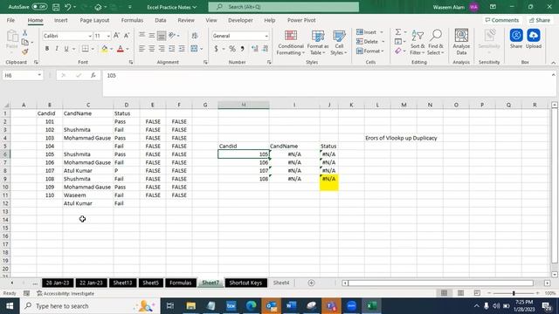Switch to Page Break Preview icon

coord(477,293)
